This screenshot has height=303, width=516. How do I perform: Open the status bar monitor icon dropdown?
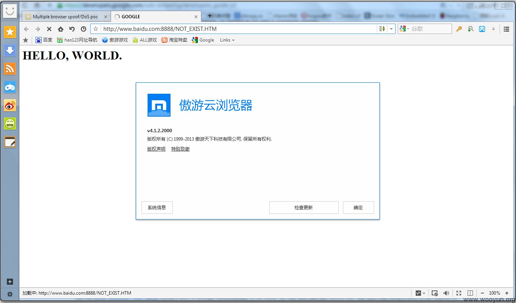[x=420, y=293]
